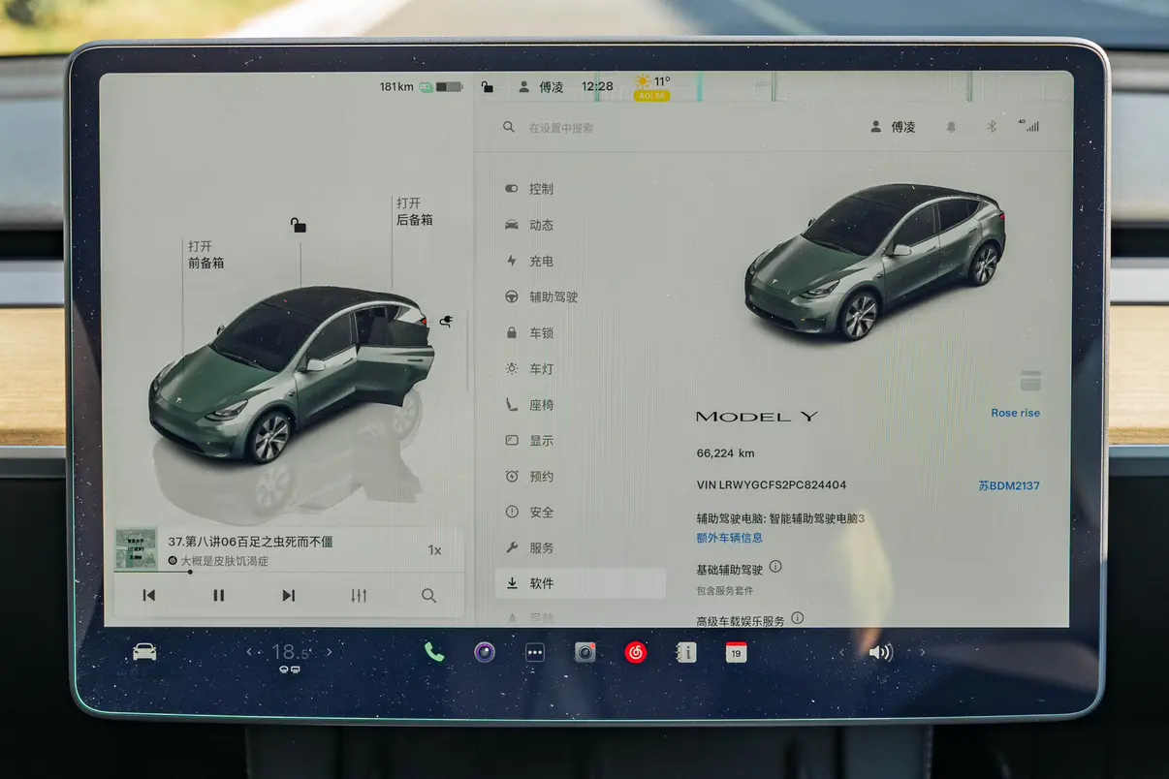Click the 额外车辆信息 link
Viewport: 1169px width, 779px height.
click(x=729, y=538)
